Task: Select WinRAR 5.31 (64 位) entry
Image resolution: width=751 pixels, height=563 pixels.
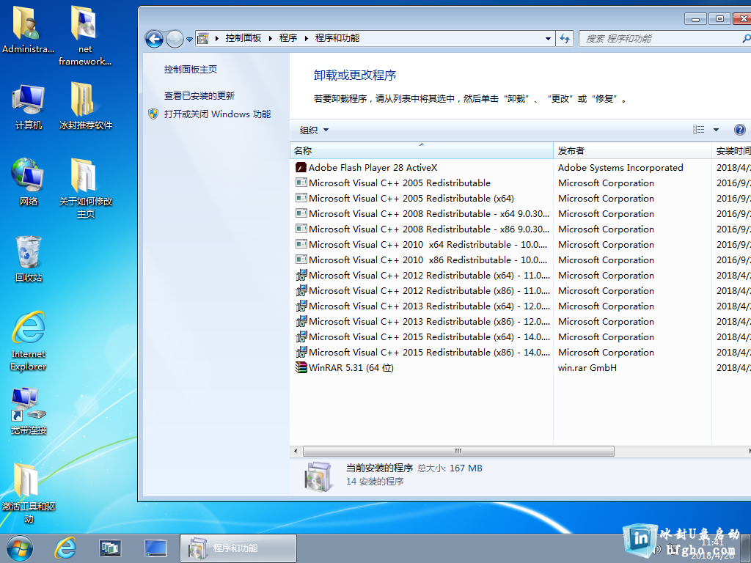Action: coord(351,368)
